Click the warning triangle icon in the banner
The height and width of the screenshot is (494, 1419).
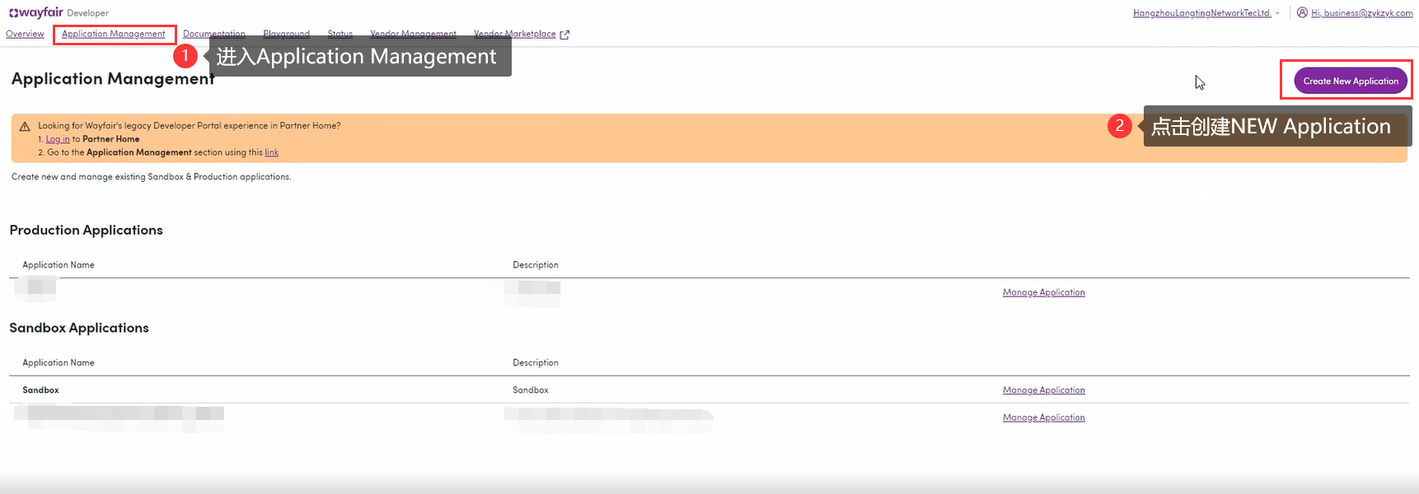[25, 127]
